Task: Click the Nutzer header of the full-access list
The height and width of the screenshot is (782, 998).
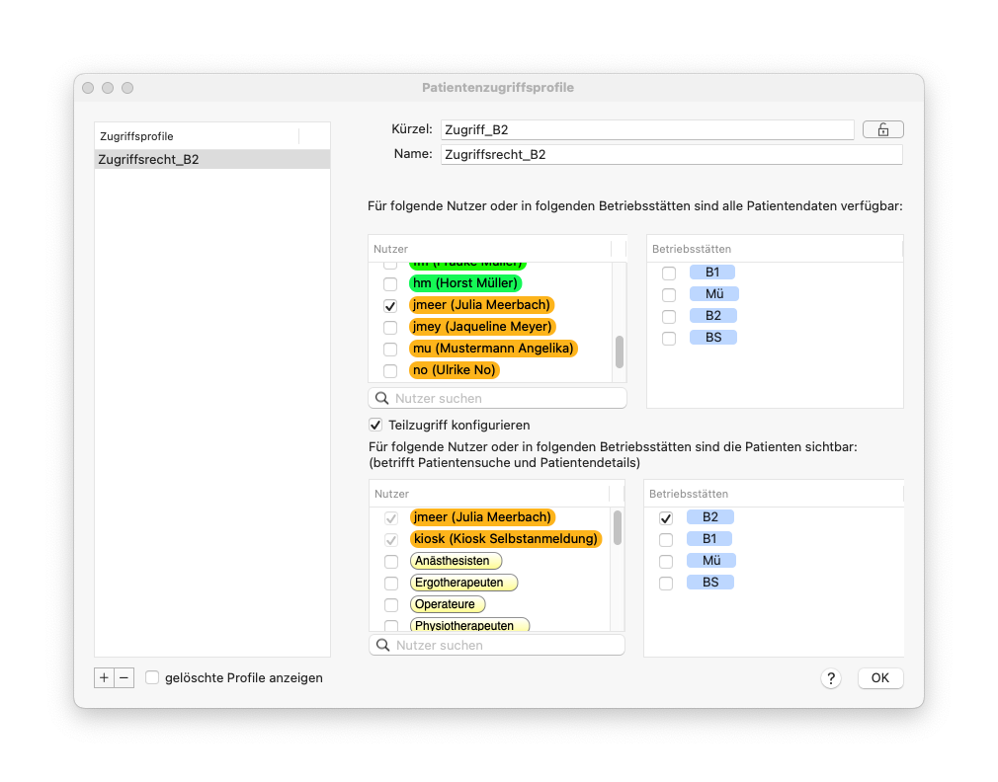Action: (490, 249)
